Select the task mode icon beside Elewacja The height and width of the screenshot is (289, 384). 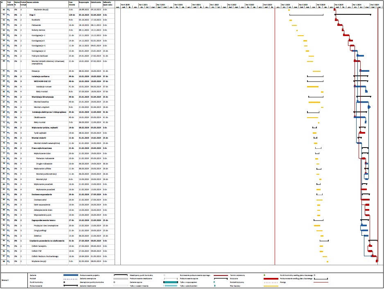pyautogui.click(x=8, y=71)
